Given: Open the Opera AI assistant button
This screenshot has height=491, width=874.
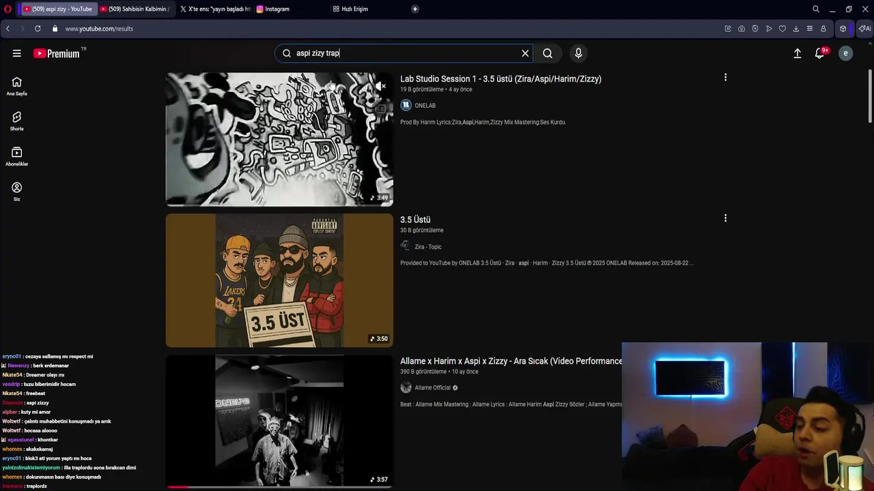Looking at the screenshot, I should [x=864, y=29].
